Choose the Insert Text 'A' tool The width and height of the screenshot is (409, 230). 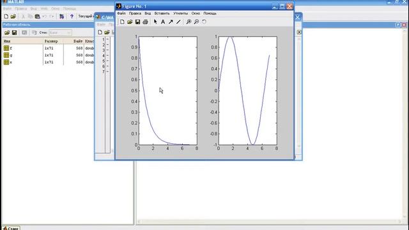[x=163, y=22]
